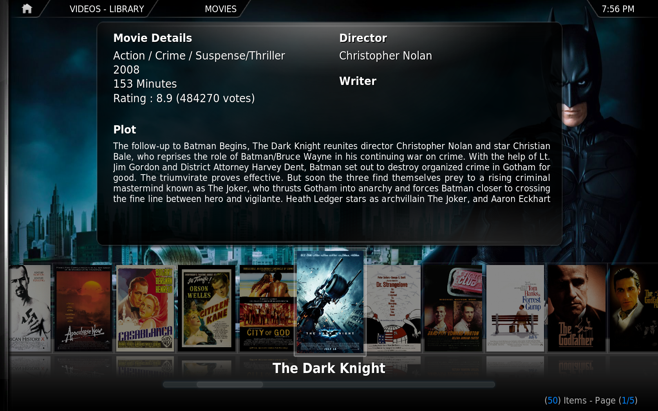Screen dimensions: 658x411
Task: Choose the Casablanca movie poster
Action: [x=145, y=308]
